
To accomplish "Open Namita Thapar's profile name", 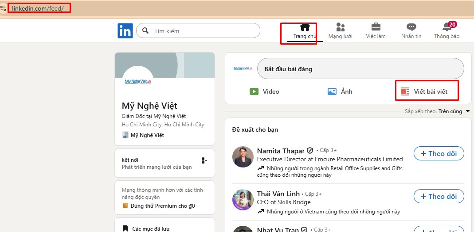I will 281,151.
